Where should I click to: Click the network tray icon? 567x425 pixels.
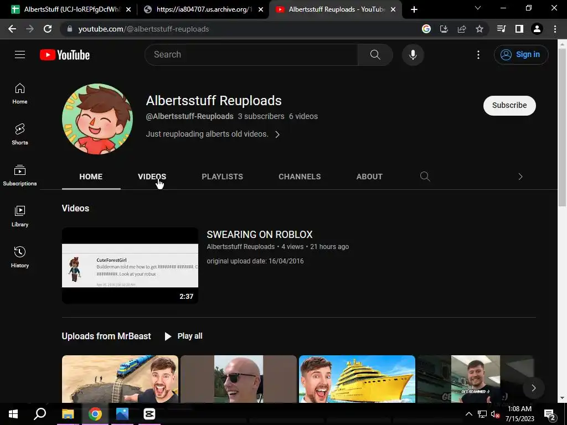(482, 414)
